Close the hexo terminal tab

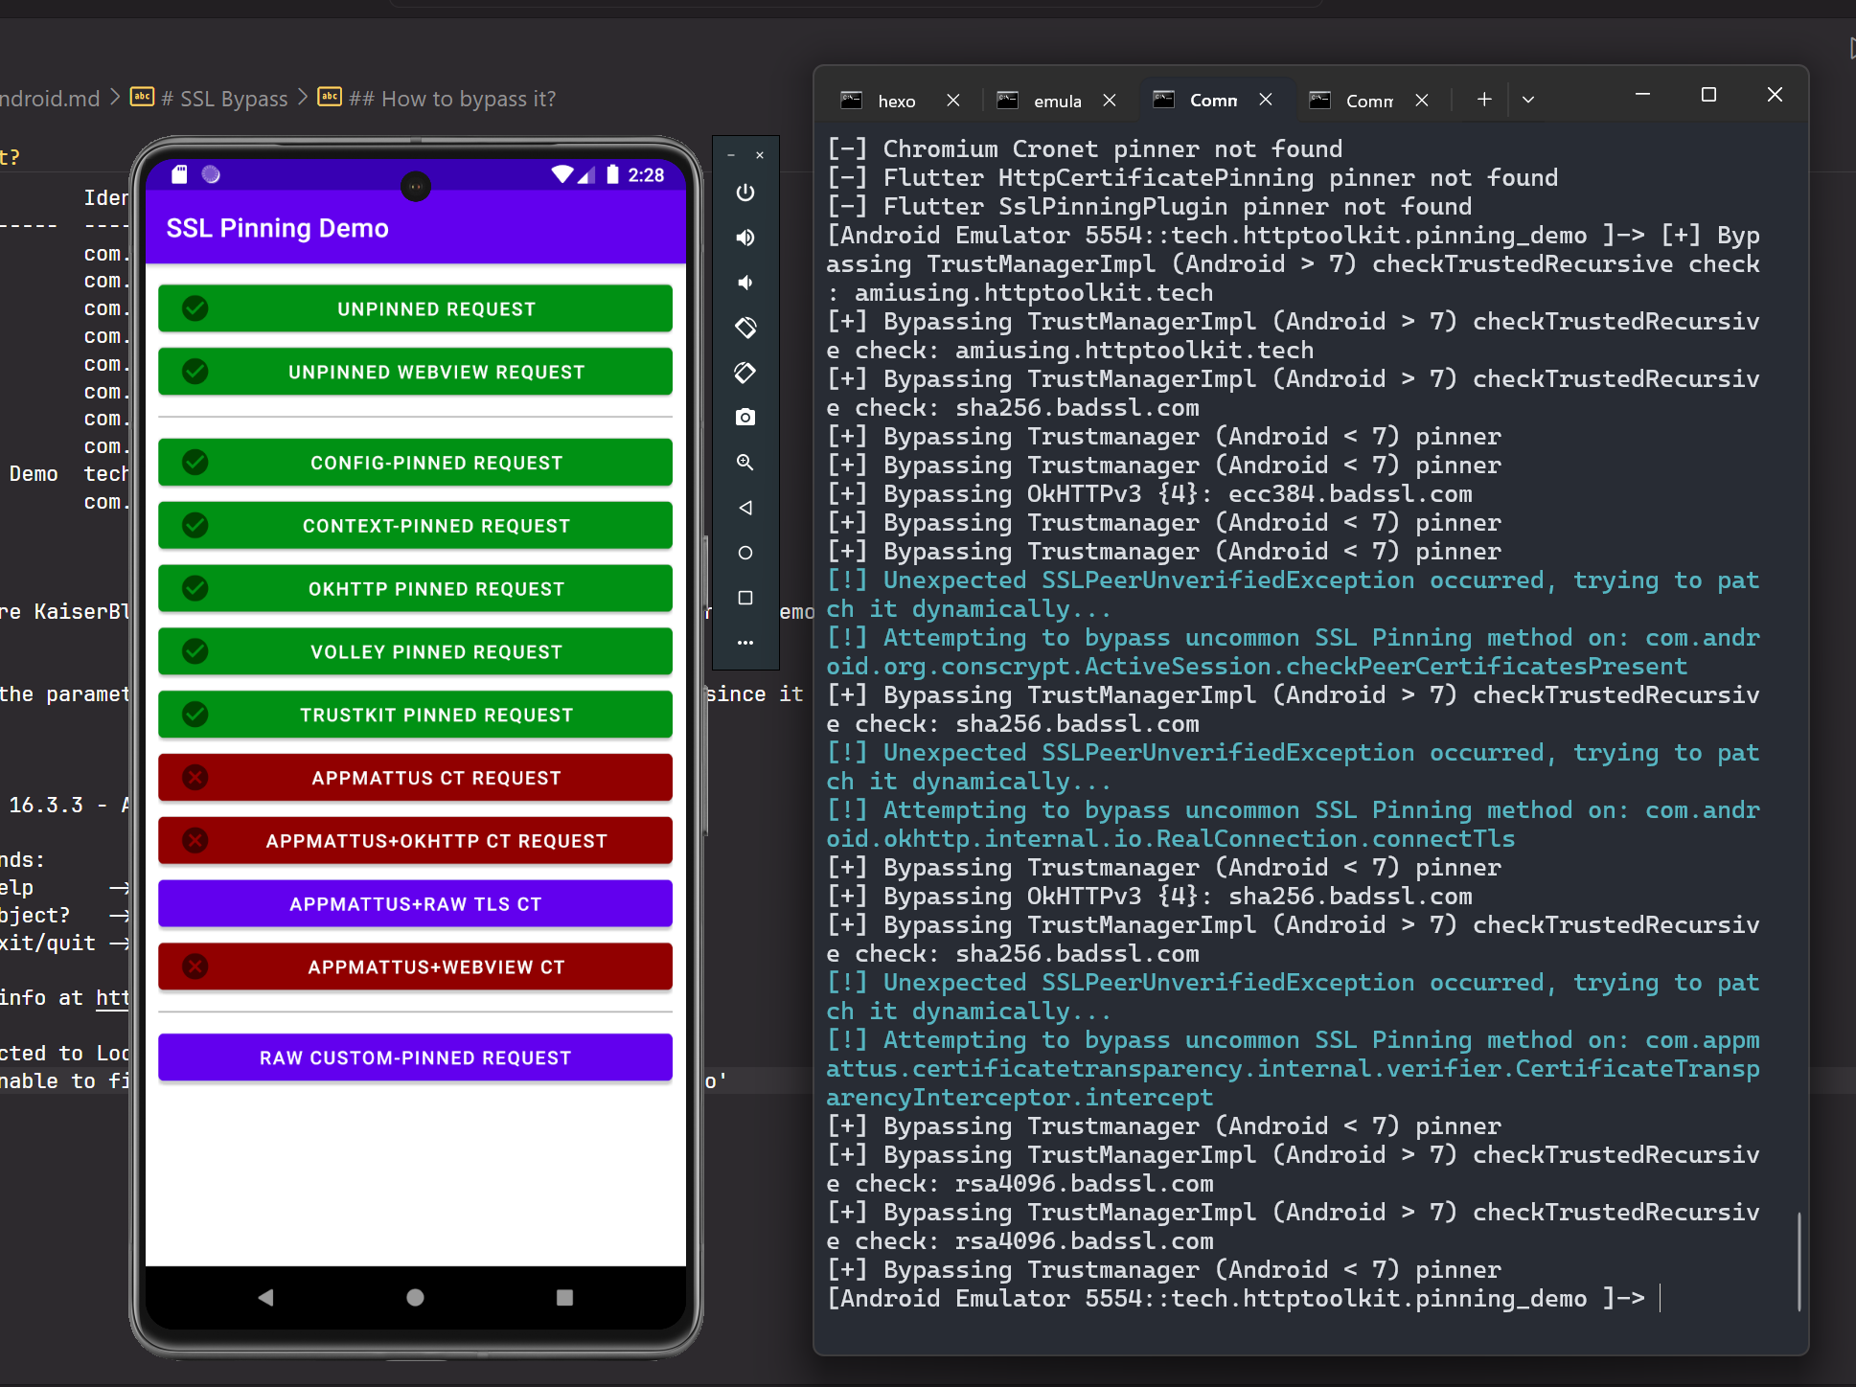coord(953,100)
